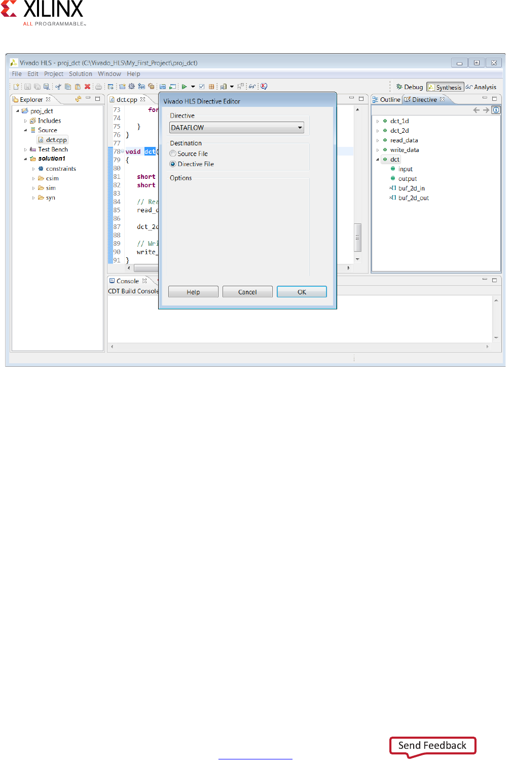Click the Print toolbar icon
Viewport: 511px width, 765px height.
[x=98, y=87]
